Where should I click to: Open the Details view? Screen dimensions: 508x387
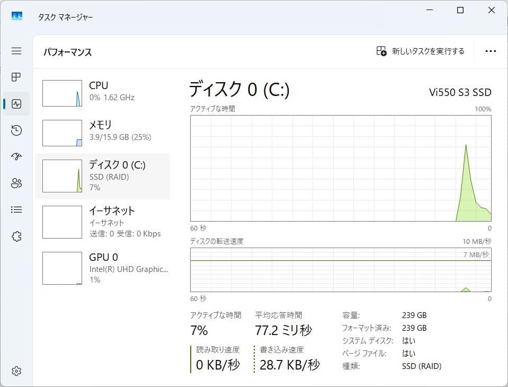click(16, 209)
